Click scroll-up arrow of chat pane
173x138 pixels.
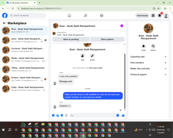[125, 45]
